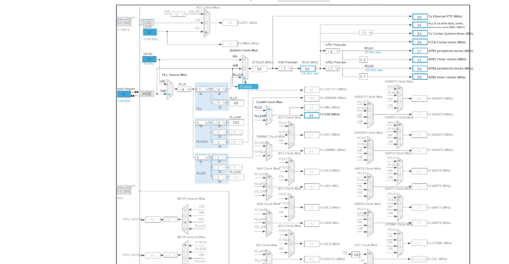
Task: Click the To RTC (KHz) value box
Action: 230,23
